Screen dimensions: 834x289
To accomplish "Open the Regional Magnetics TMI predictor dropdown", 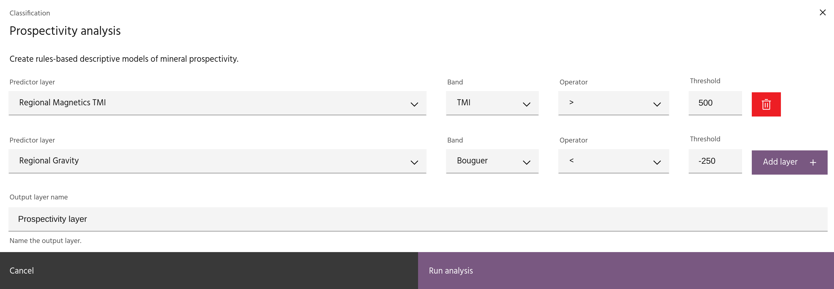I will click(x=217, y=103).
